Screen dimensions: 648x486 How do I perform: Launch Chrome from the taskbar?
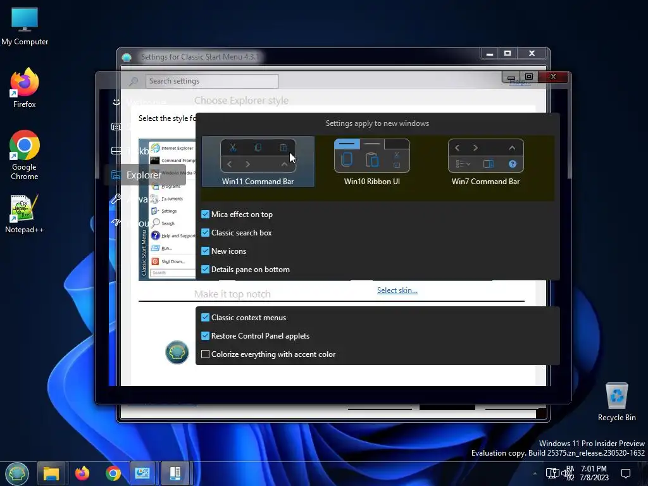click(113, 473)
